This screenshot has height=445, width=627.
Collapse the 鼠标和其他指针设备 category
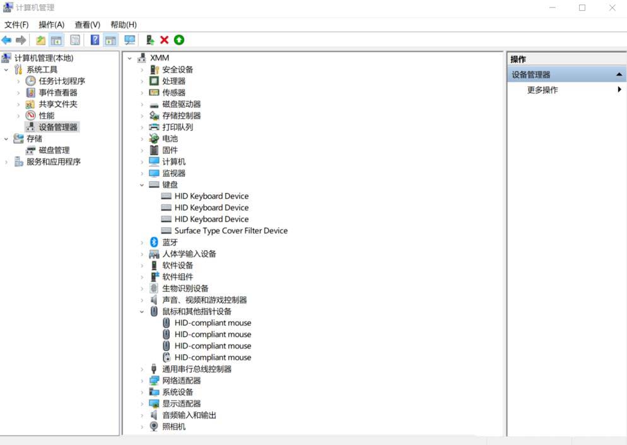click(x=141, y=312)
